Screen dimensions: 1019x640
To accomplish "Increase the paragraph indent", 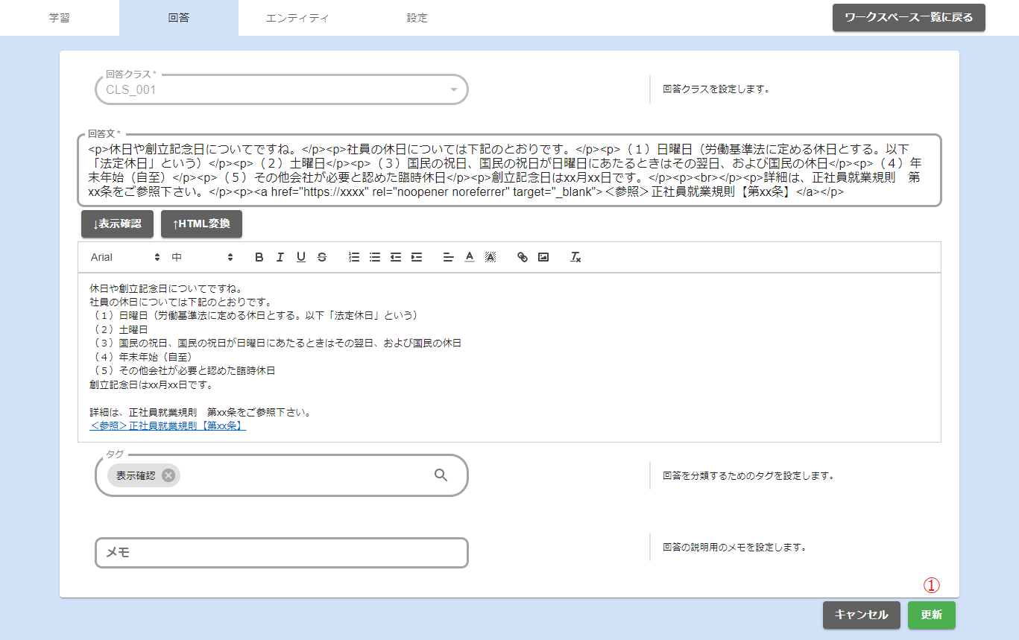I will (x=417, y=257).
